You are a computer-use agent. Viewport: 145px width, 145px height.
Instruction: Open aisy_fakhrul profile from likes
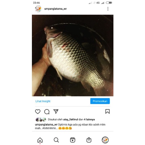(71, 120)
